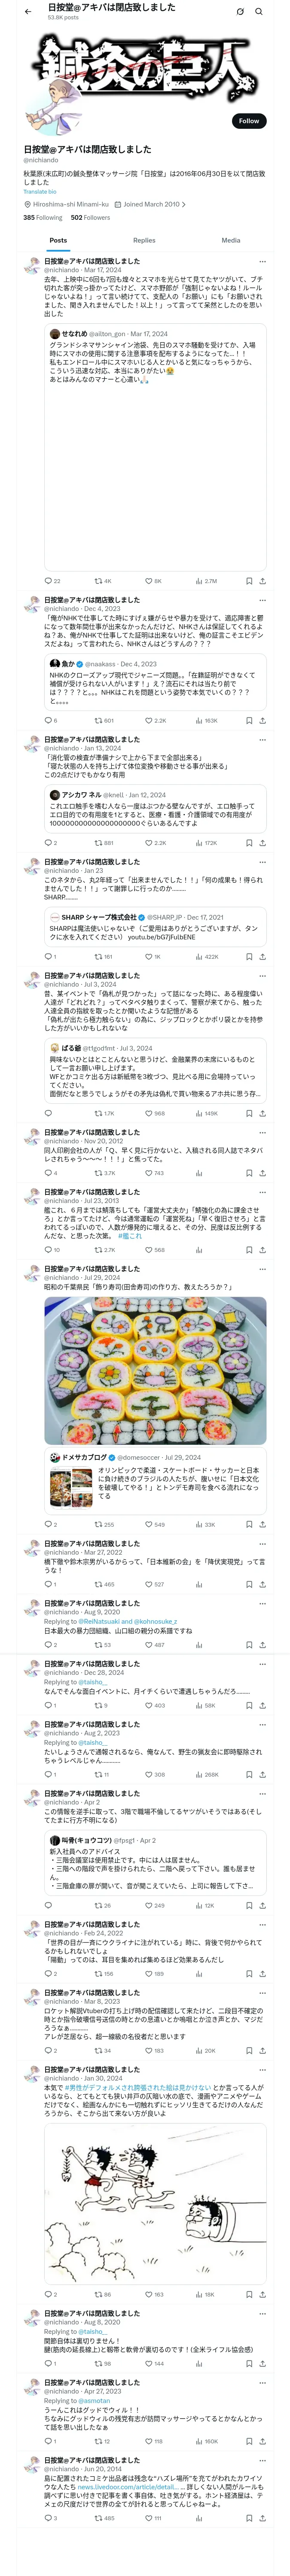Open the decorated sushi rolls photo
Screen dimensions: 290x2576
tap(155, 1370)
